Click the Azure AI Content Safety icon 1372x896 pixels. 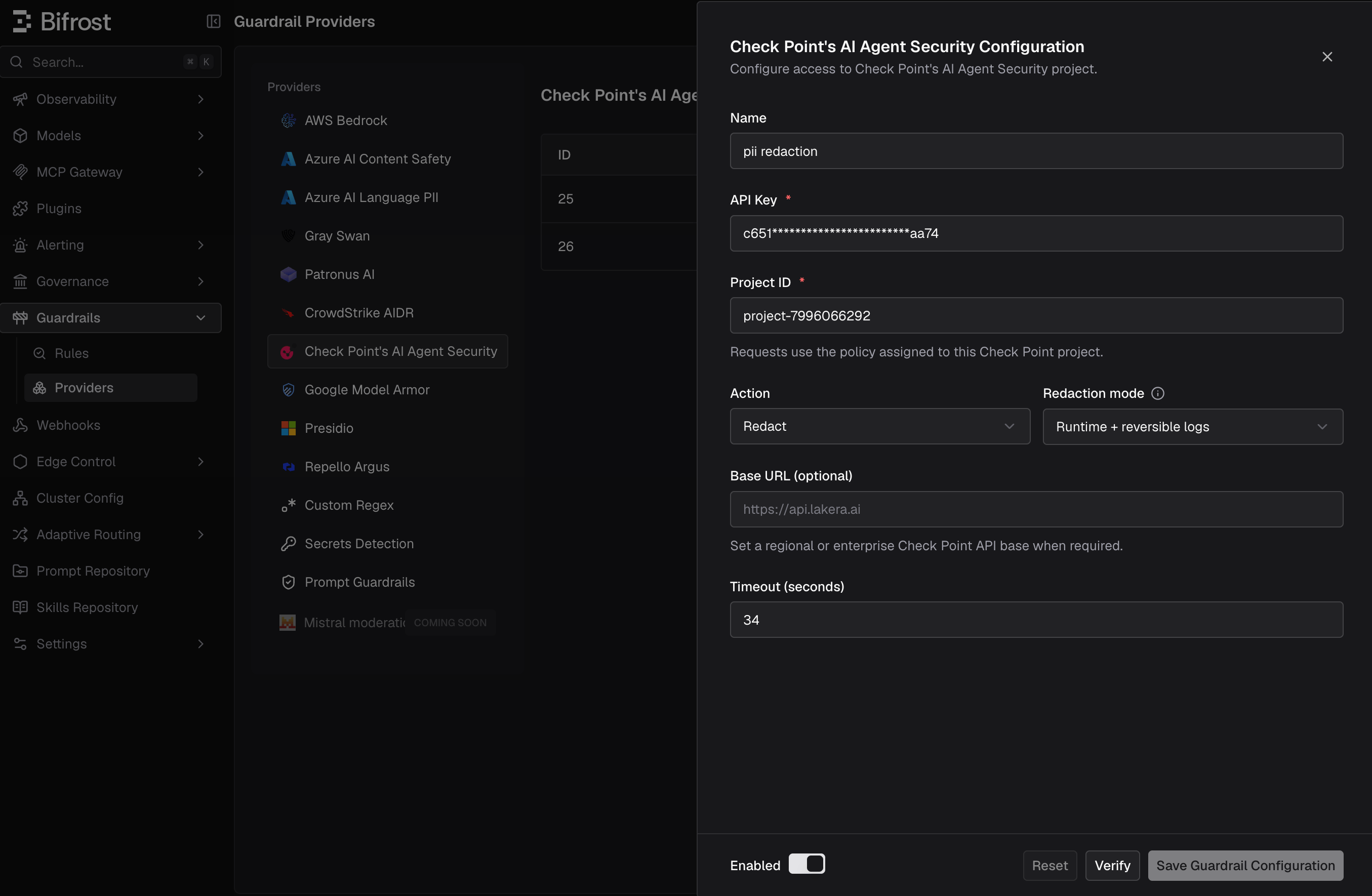288,159
